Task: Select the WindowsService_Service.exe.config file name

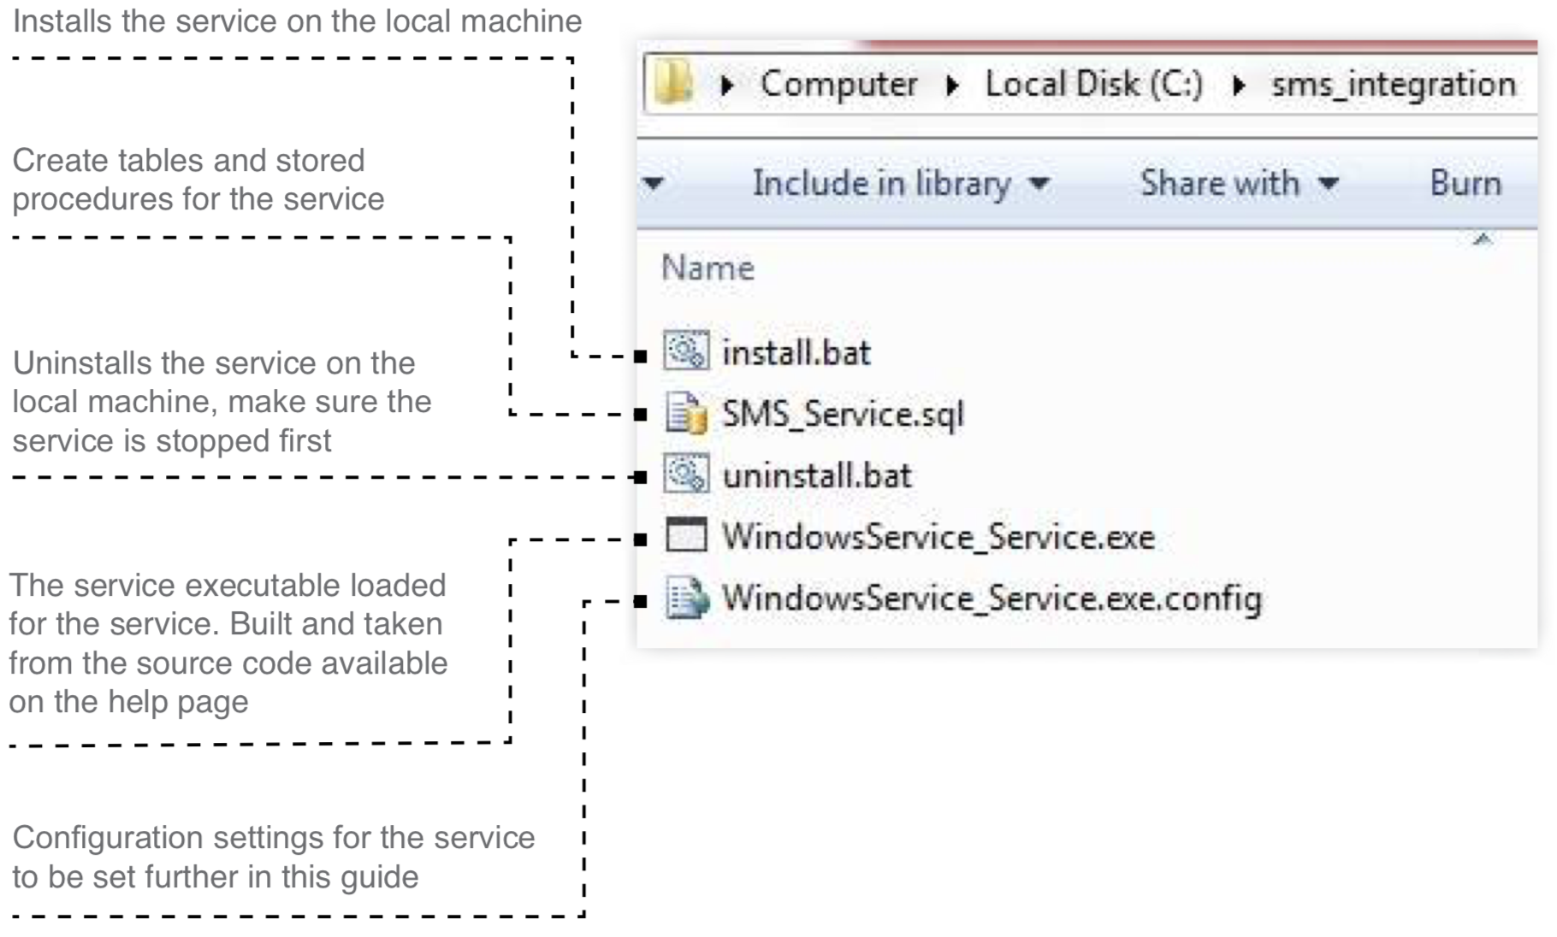Action: (x=992, y=598)
